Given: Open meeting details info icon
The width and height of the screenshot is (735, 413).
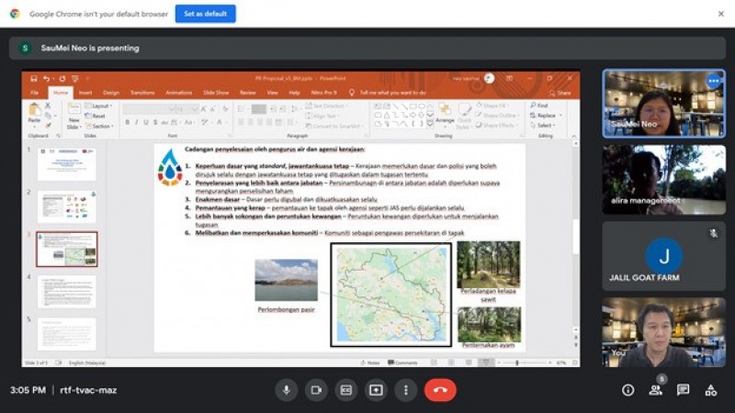Looking at the screenshot, I should [628, 390].
